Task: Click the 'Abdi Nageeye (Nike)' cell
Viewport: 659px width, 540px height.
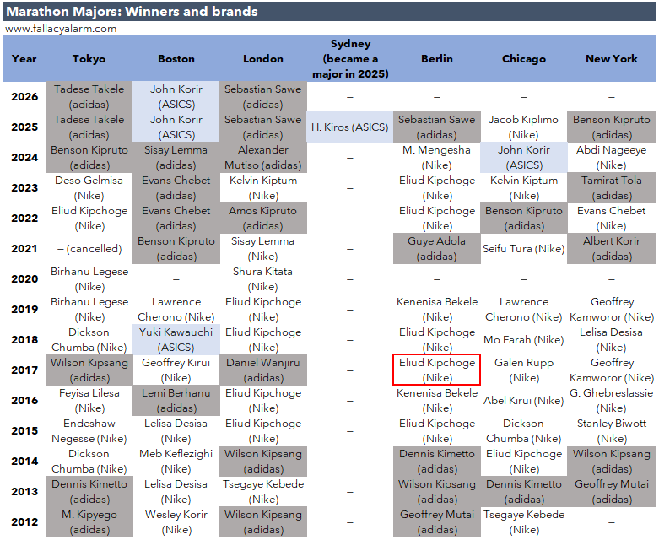Action: pos(612,157)
